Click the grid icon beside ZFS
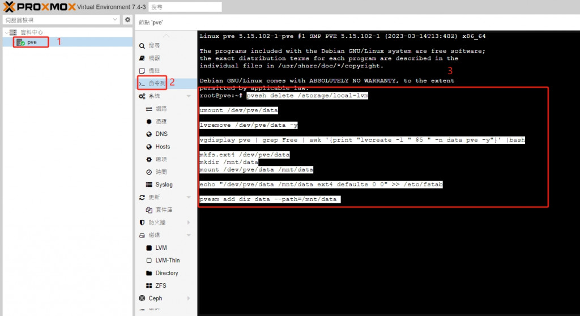 (x=149, y=285)
